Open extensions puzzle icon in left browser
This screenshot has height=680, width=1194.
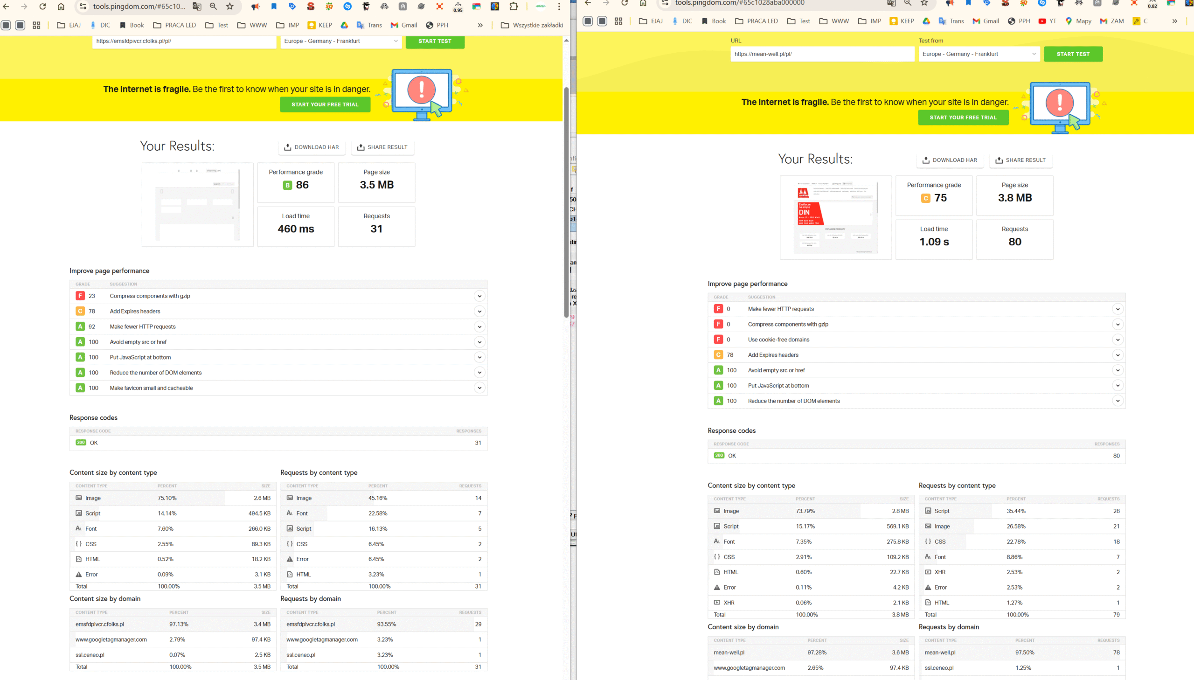click(x=514, y=7)
